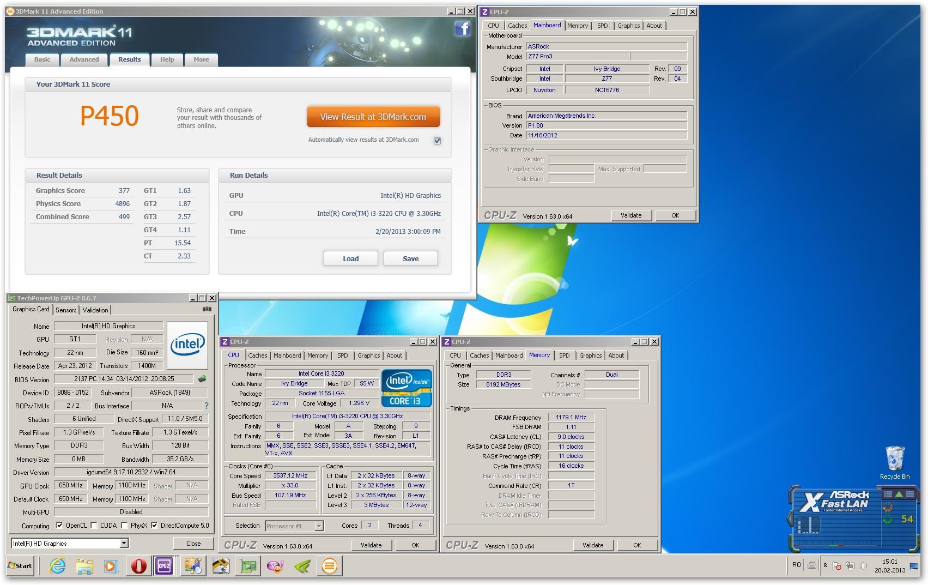Click the DRAM Frequency value 1179.1 MHz
Screen dimensions: 928x585
[571, 417]
